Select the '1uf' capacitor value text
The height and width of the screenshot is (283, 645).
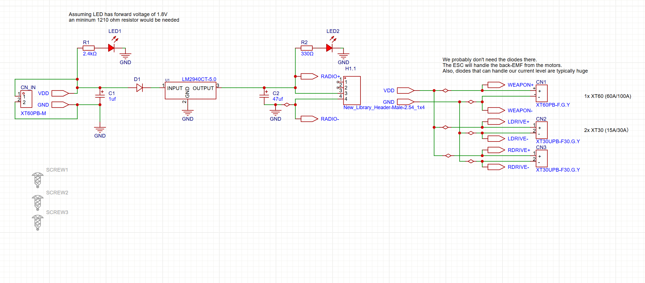click(x=112, y=99)
